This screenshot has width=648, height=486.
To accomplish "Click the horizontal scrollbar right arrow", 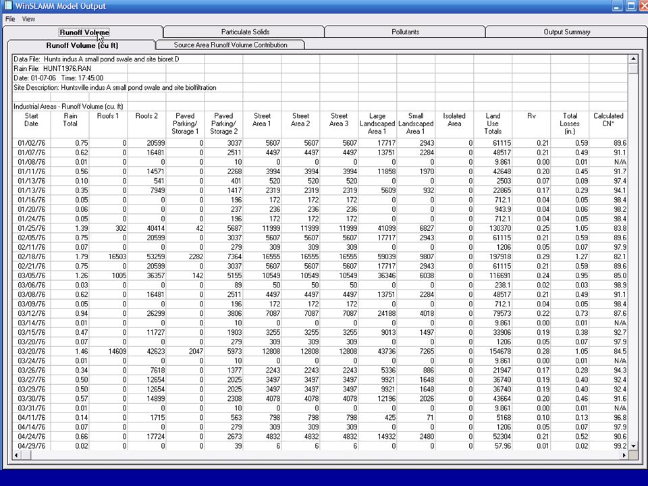I will (624, 455).
